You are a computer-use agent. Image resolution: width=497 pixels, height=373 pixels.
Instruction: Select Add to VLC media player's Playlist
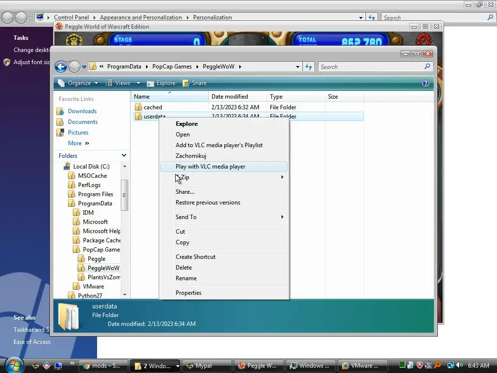click(224, 145)
